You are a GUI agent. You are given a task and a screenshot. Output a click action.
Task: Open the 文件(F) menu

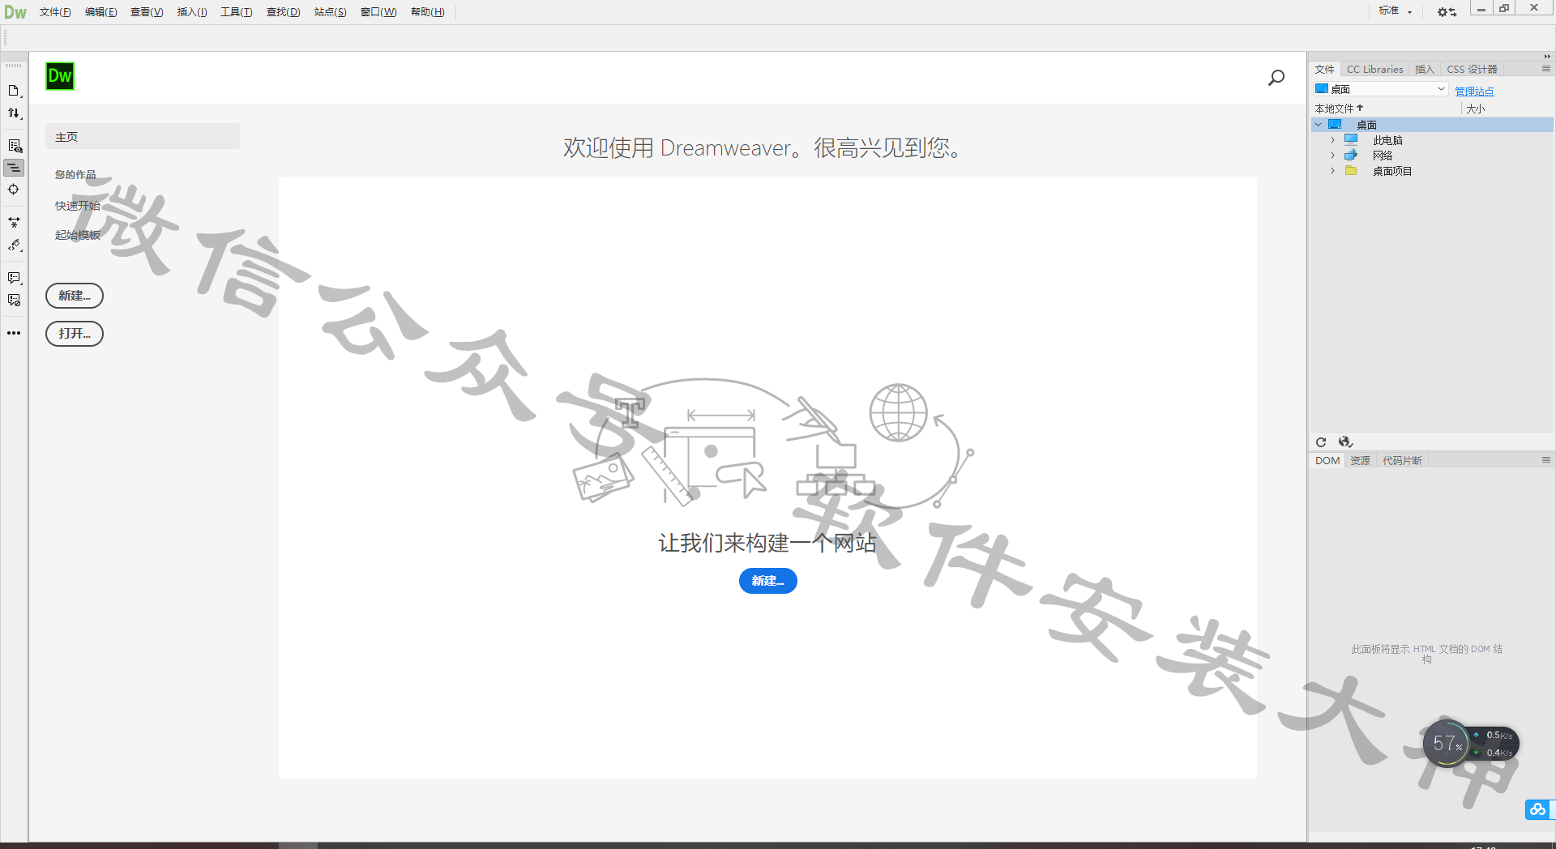(55, 12)
